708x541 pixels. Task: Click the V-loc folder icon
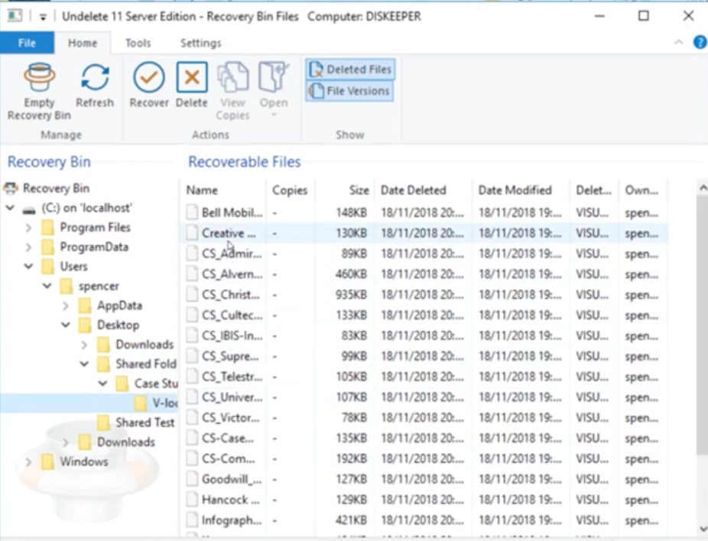tap(141, 403)
